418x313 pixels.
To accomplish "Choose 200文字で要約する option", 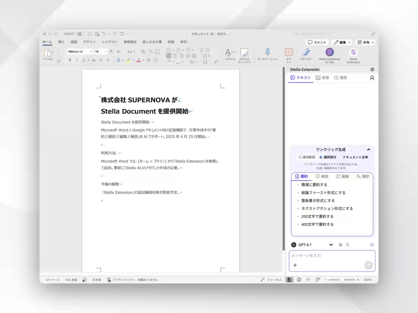I will (x=317, y=216).
